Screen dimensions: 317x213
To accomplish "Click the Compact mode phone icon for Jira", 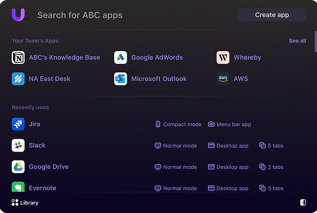I will [x=158, y=124].
